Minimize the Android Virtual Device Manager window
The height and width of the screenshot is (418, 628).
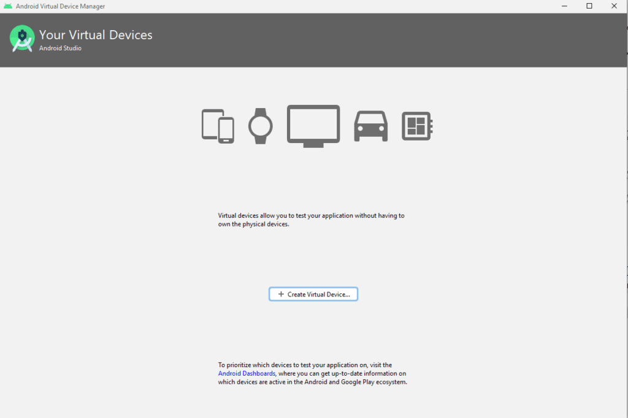pyautogui.click(x=564, y=6)
